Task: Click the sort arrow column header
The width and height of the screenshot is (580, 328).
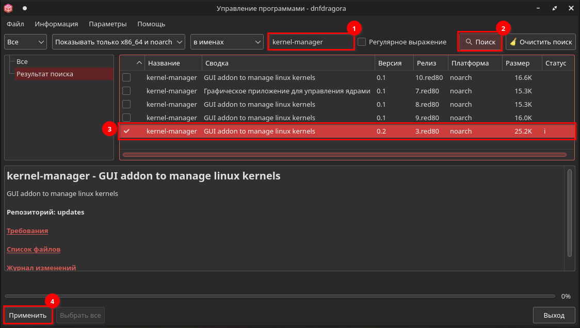Action: point(139,63)
